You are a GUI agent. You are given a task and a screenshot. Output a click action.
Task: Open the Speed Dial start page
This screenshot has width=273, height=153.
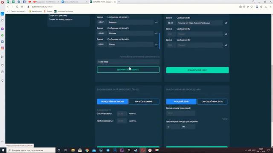tap(22, 7)
